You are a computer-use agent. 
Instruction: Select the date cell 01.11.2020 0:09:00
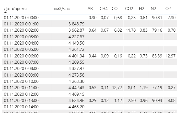[21, 75]
